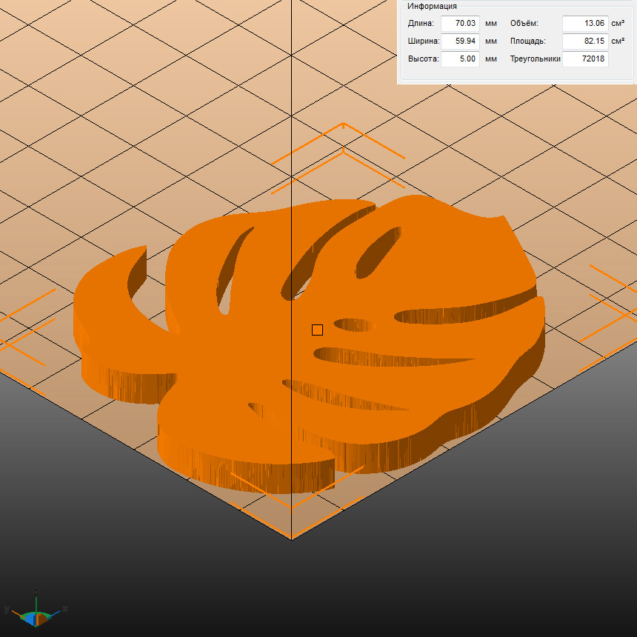This screenshot has height=637, width=637.
Task: Click the Высота value field showing 5.00
Action: (460, 59)
